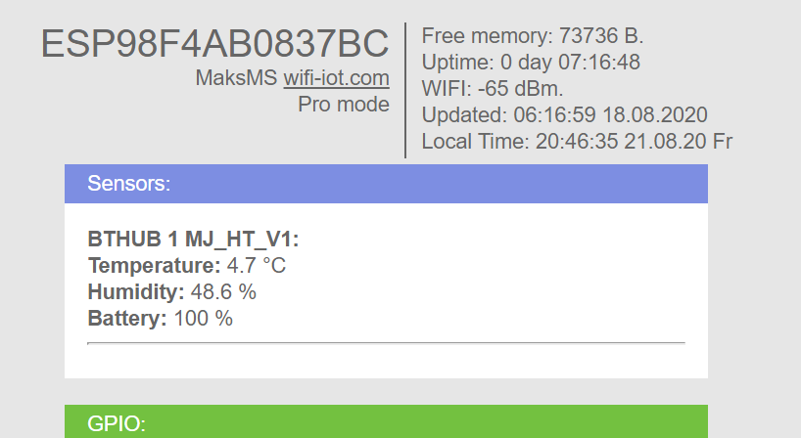
Task: Click the Humidity label
Action: pyautogui.click(x=136, y=291)
